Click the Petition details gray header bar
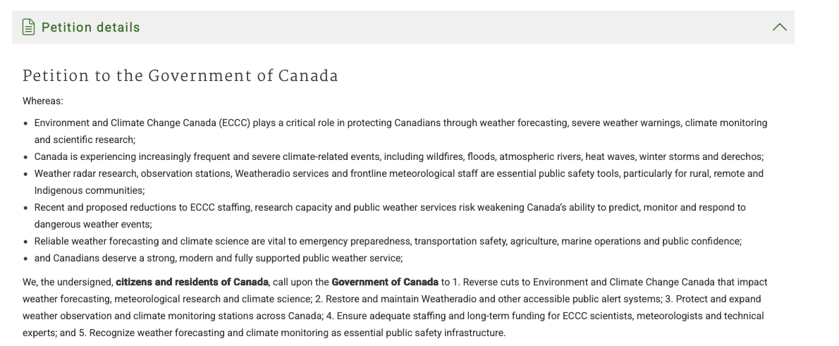This screenshot has width=839, height=346. [403, 27]
